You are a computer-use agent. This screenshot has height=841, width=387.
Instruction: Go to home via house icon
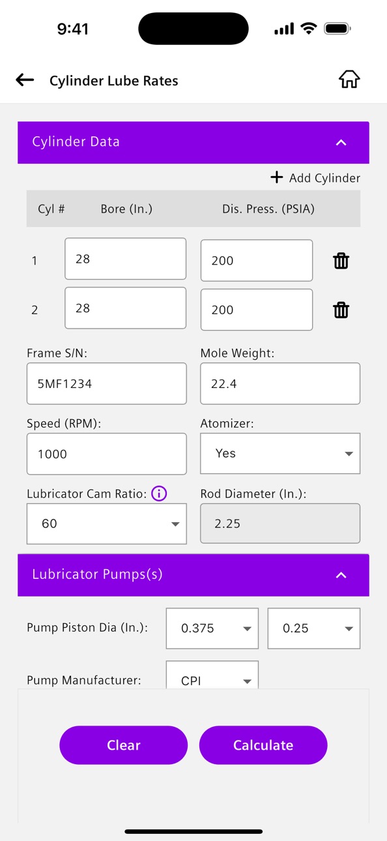[349, 79]
